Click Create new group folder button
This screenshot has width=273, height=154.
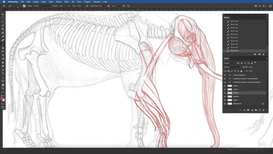(256, 110)
